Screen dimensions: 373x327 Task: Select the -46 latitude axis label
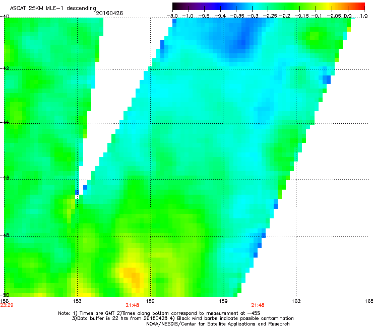point(5,178)
